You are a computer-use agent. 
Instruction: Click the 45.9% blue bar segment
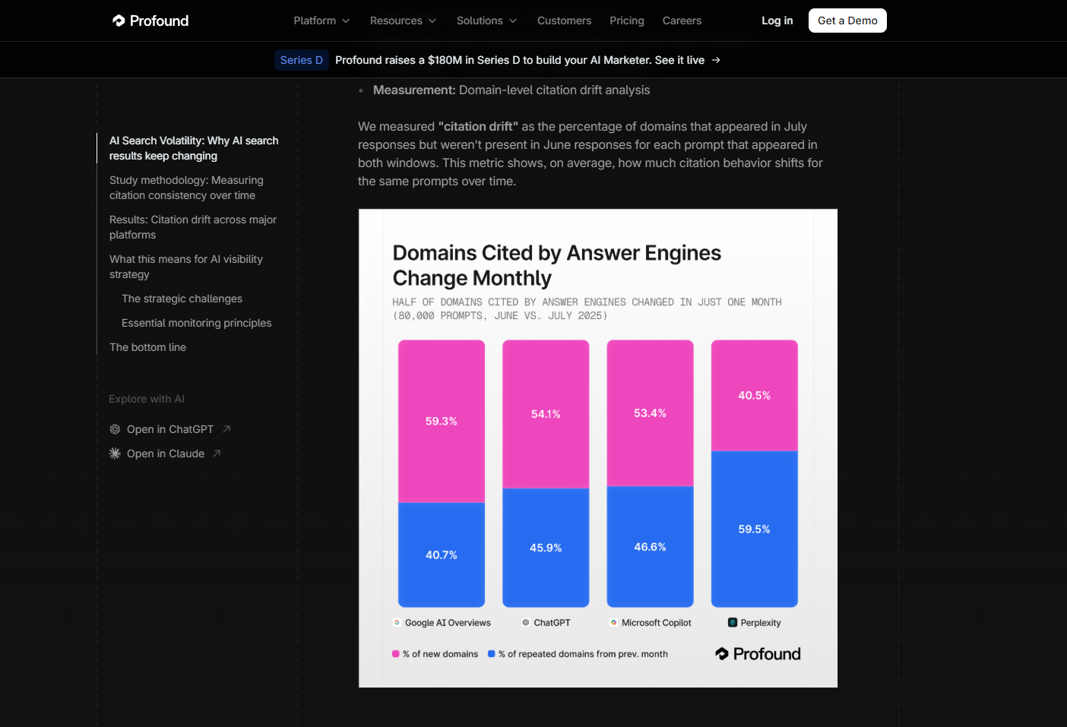546,548
